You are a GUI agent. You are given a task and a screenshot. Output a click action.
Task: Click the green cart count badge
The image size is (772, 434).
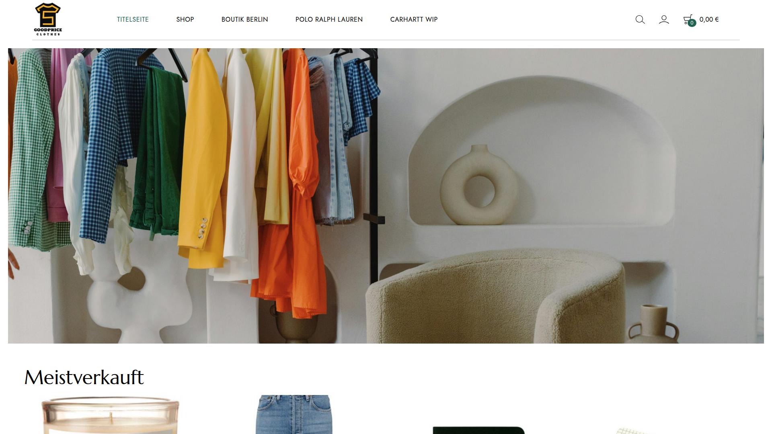[692, 23]
